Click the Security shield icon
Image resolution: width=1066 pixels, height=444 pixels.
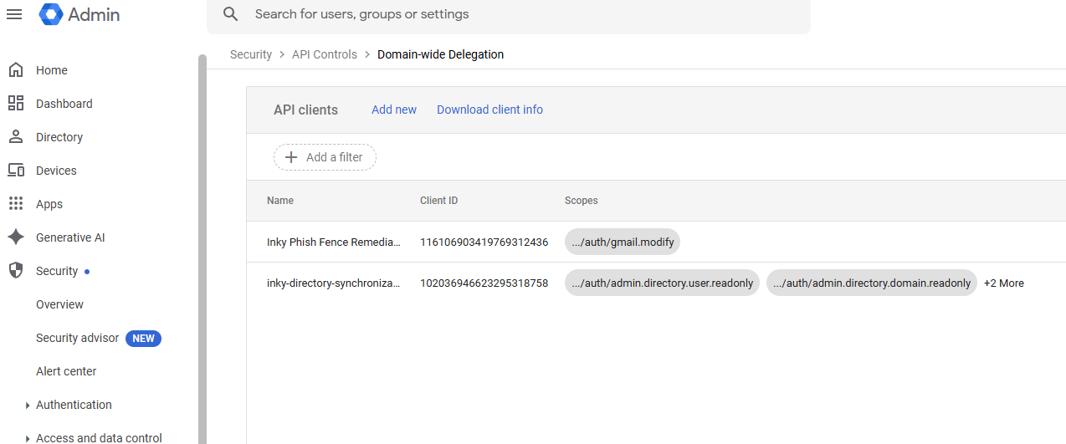pos(15,271)
